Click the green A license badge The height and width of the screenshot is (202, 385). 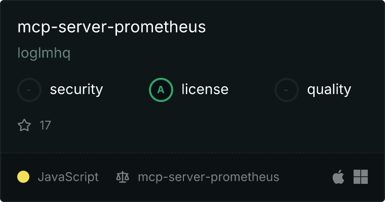pyautogui.click(x=161, y=90)
